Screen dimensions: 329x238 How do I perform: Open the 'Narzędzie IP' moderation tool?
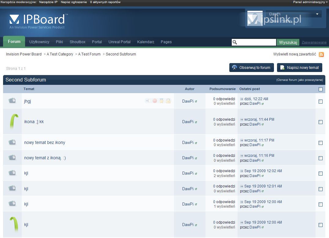(48, 2)
